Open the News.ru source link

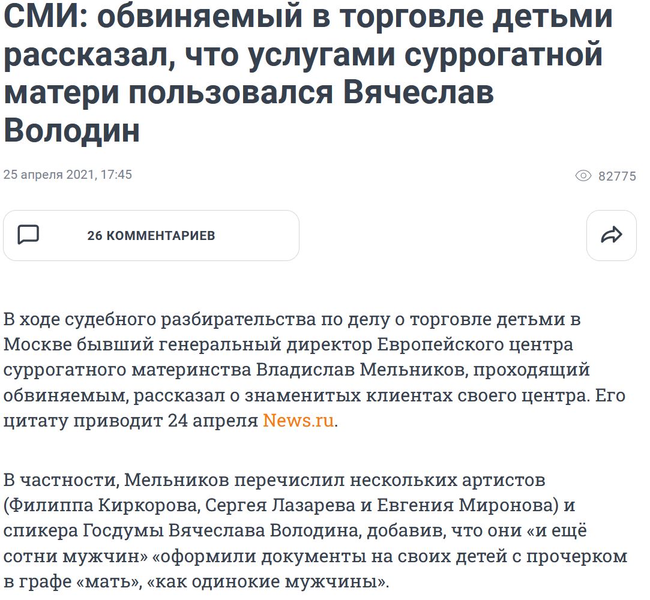(298, 421)
